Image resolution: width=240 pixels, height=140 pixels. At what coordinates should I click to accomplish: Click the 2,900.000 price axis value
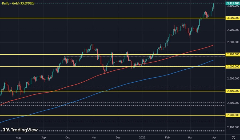coord(233,30)
